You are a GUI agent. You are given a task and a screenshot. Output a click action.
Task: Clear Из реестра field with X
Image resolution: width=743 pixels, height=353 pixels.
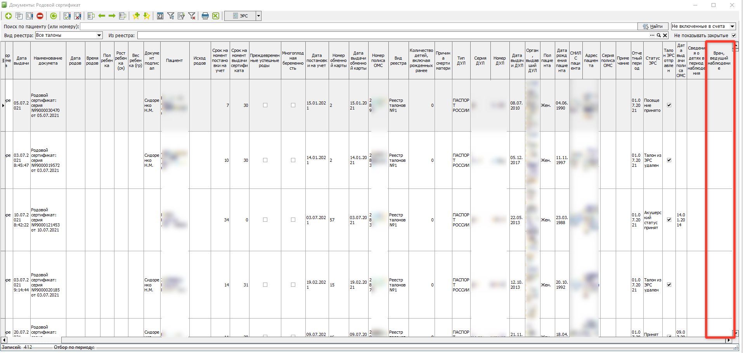665,35
